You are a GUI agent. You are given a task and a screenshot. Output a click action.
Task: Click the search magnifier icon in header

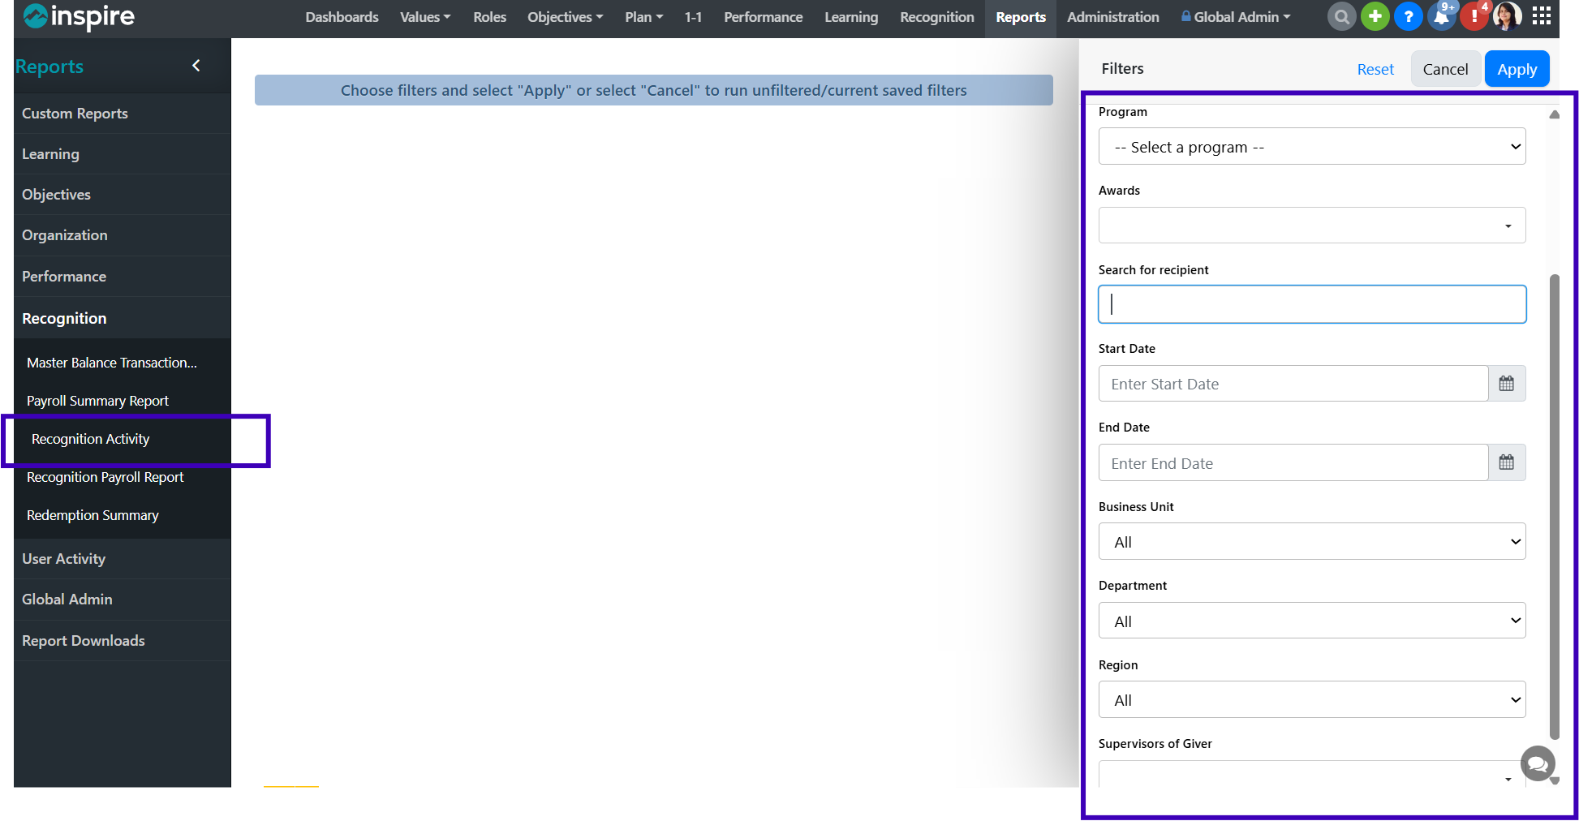[1341, 16]
